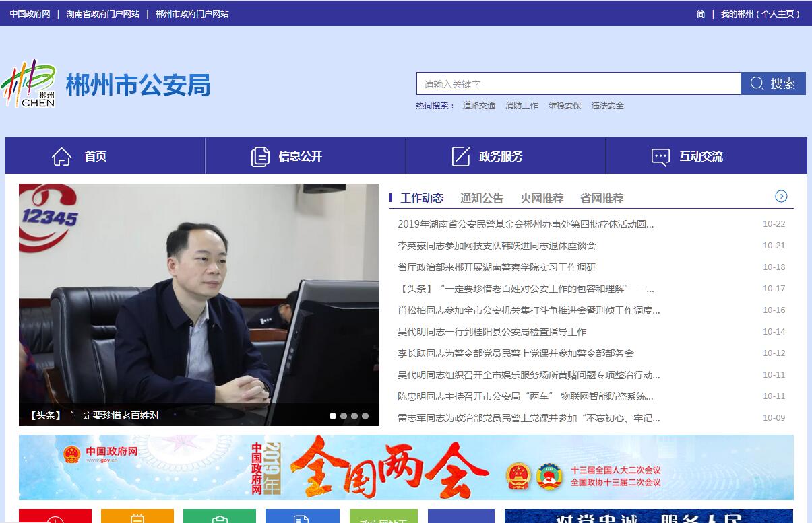Click the magnifier search icon
Viewport: 812px width, 523px height.
[757, 83]
